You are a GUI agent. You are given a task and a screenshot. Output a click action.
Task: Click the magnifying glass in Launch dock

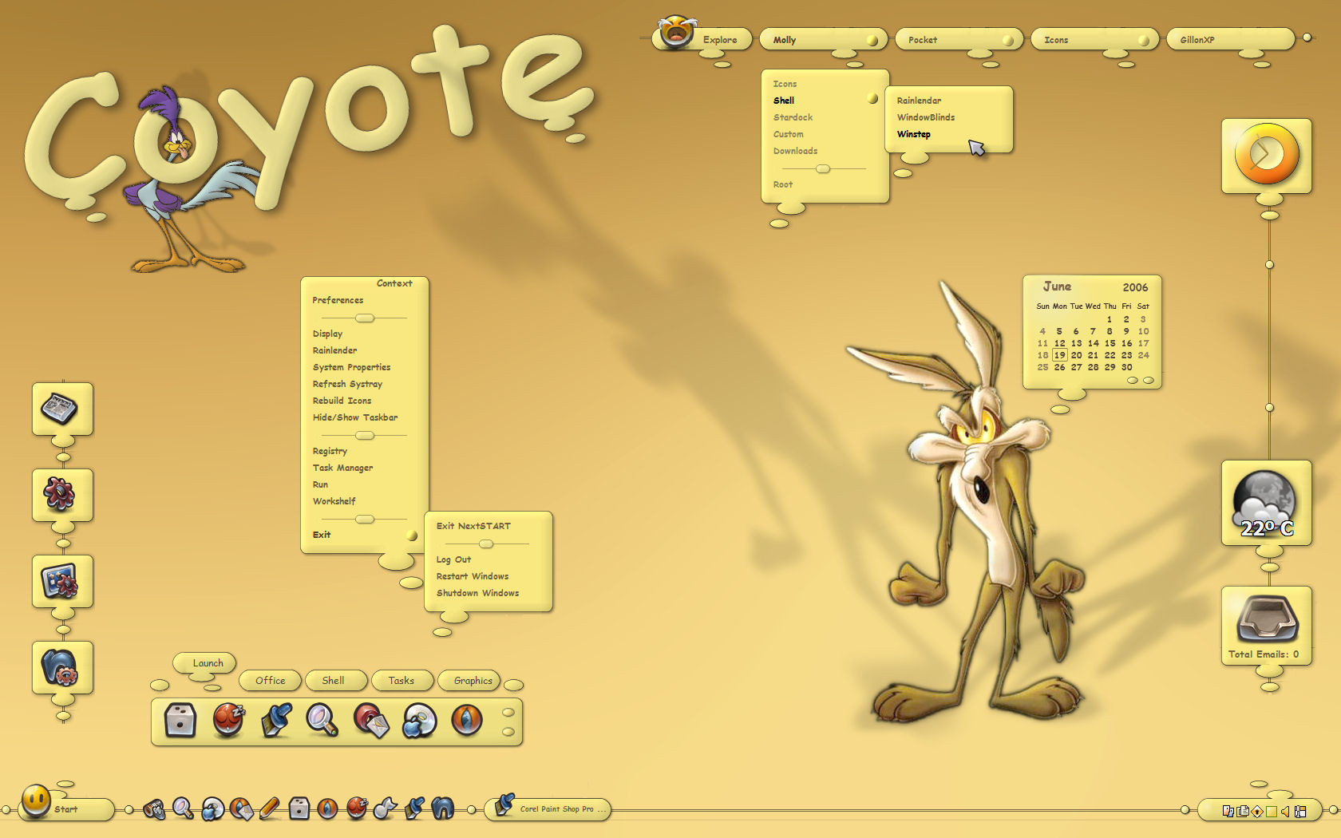322,720
